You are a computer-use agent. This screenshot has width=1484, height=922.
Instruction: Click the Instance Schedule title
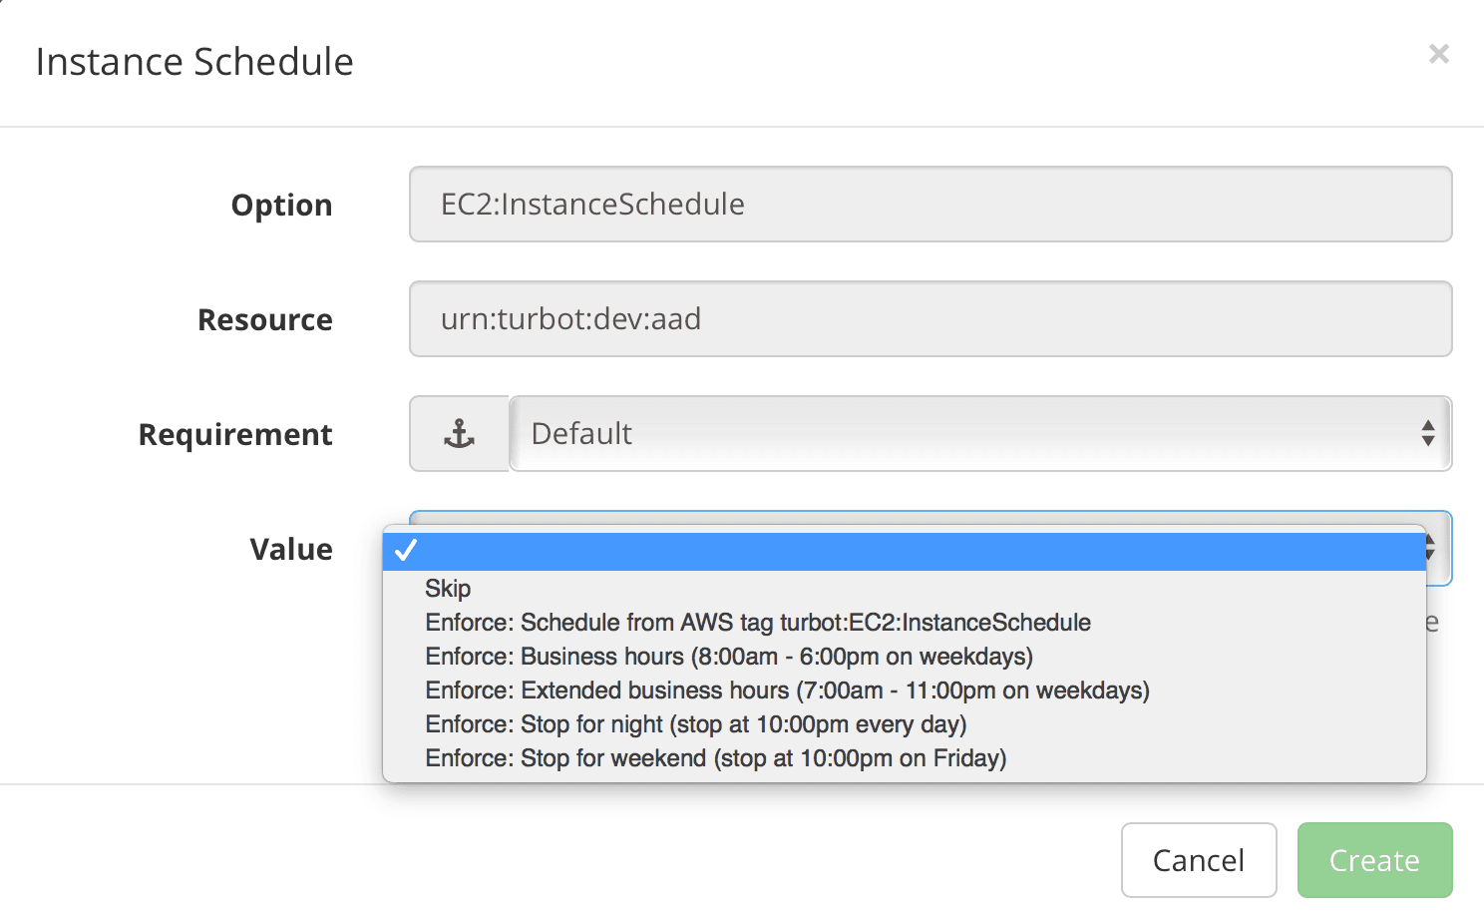[194, 62]
